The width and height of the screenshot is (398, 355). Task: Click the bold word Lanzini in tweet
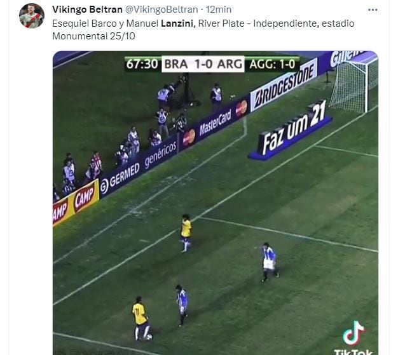[x=177, y=23]
